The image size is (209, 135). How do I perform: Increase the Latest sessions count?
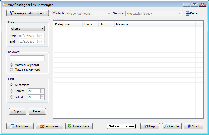point(42,96)
